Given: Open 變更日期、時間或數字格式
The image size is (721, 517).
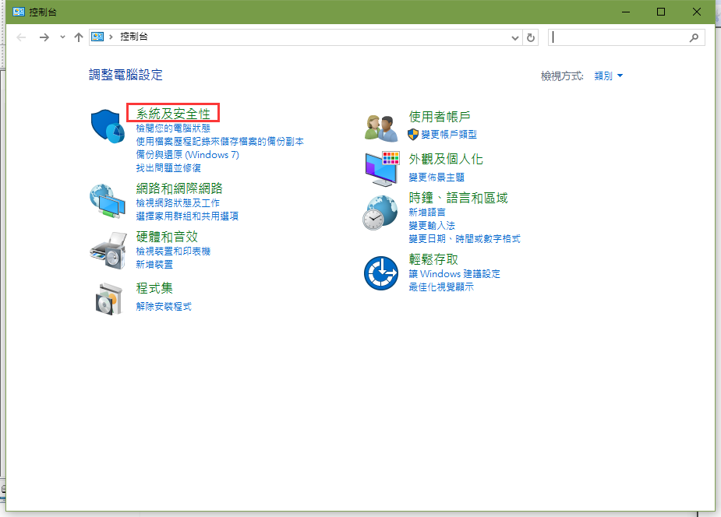Looking at the screenshot, I should click(465, 239).
